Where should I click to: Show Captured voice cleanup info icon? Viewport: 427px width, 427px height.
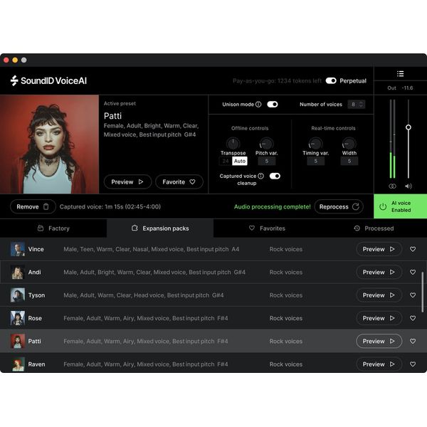[260, 176]
